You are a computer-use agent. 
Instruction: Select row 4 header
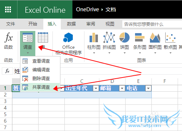tap(6, 108)
